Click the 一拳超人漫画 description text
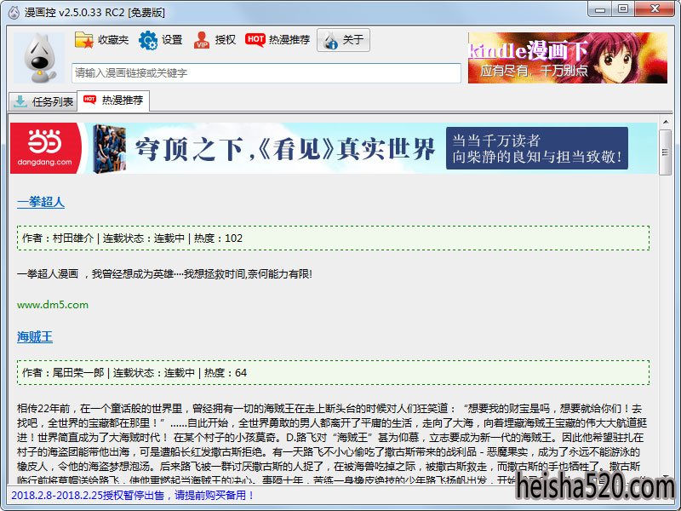 point(164,274)
